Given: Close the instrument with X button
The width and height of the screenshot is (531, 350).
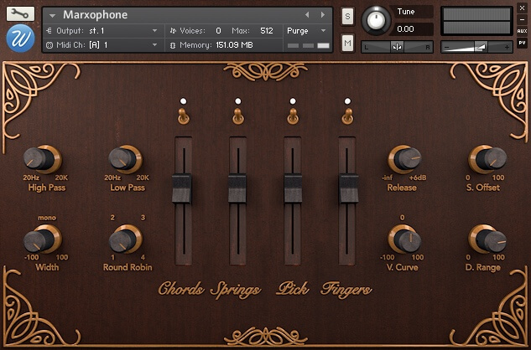Looking at the screenshot, I should (x=522, y=8).
